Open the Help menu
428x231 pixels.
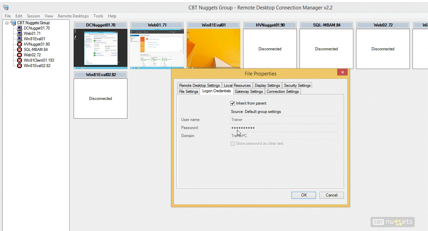coord(112,16)
